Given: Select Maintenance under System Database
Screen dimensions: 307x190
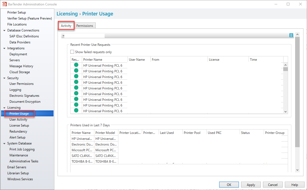Looking at the screenshot, I should [19, 155].
